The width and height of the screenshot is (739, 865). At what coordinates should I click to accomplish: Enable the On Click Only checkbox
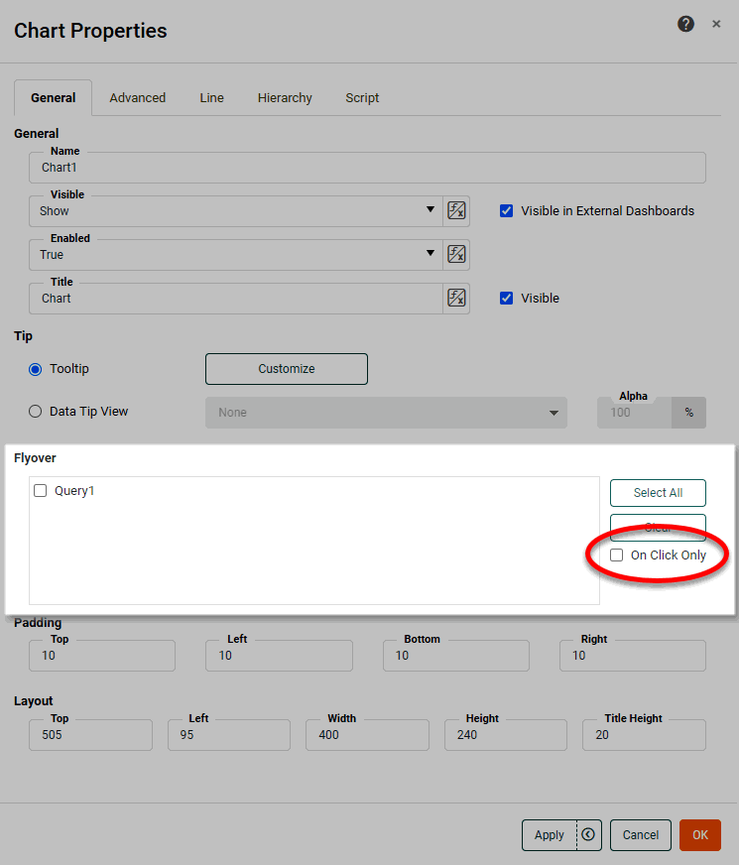[x=617, y=556]
